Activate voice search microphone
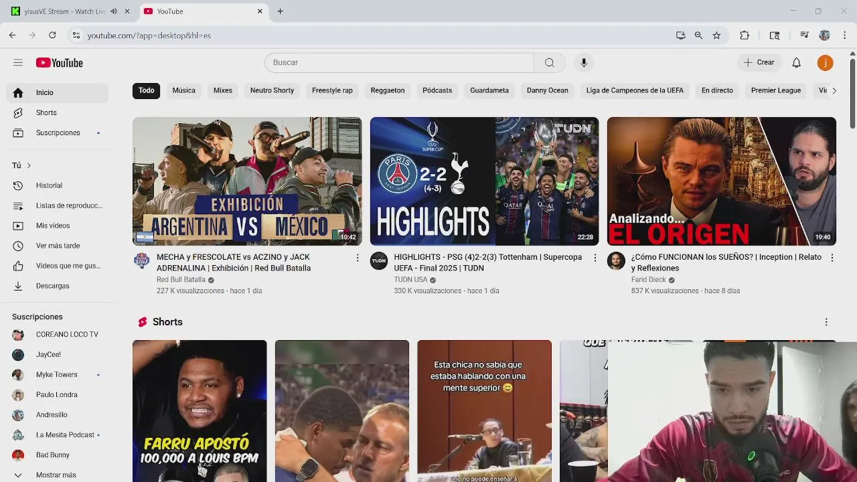 tap(584, 62)
